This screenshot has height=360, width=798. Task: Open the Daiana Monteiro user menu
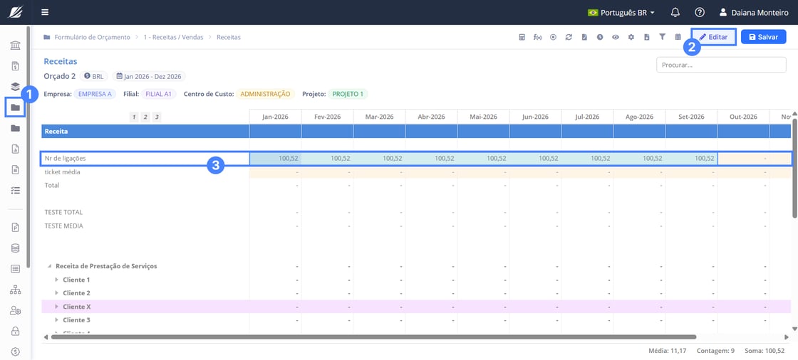pyautogui.click(x=754, y=12)
